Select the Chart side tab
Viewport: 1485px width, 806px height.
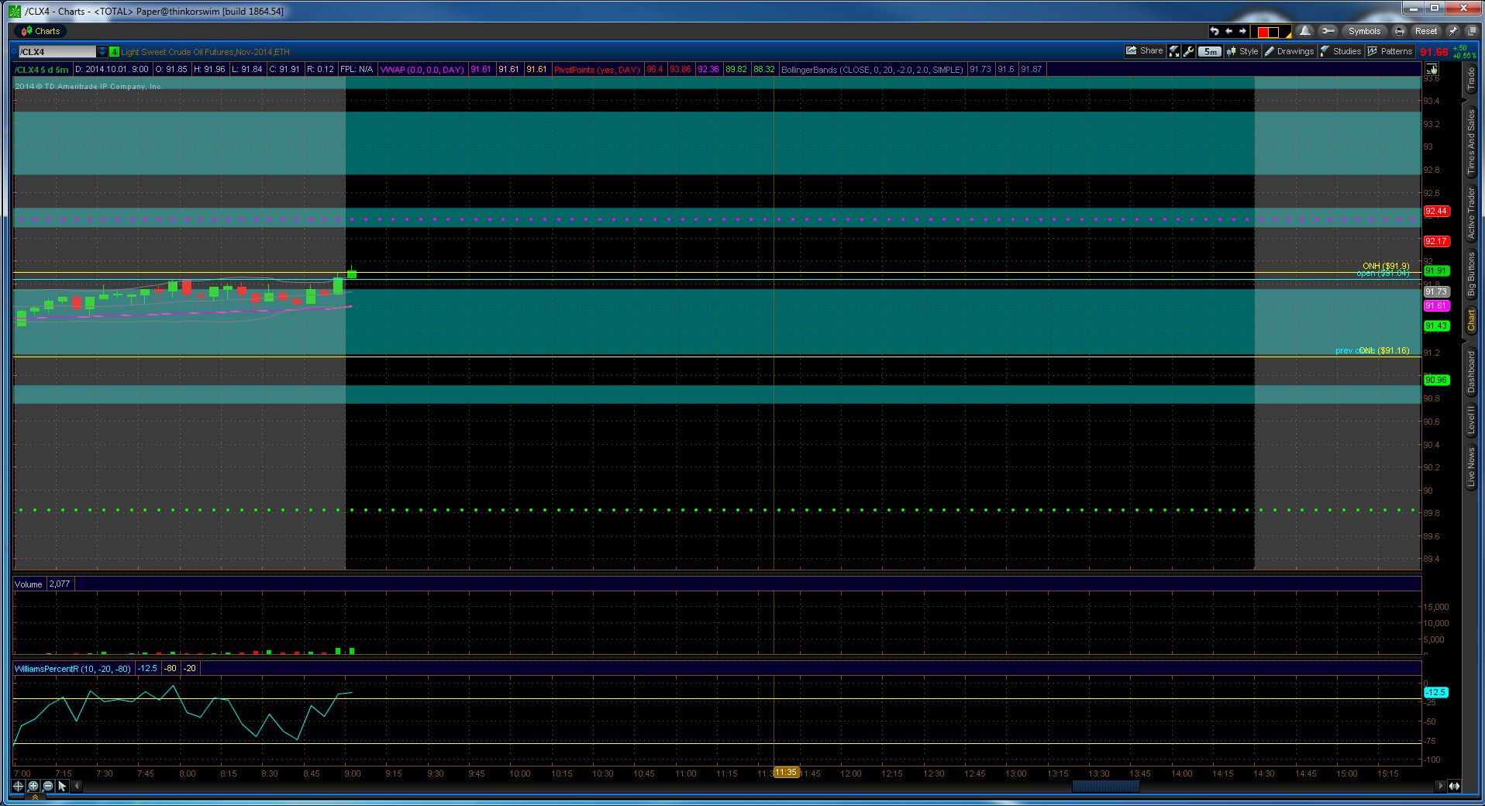click(1470, 321)
